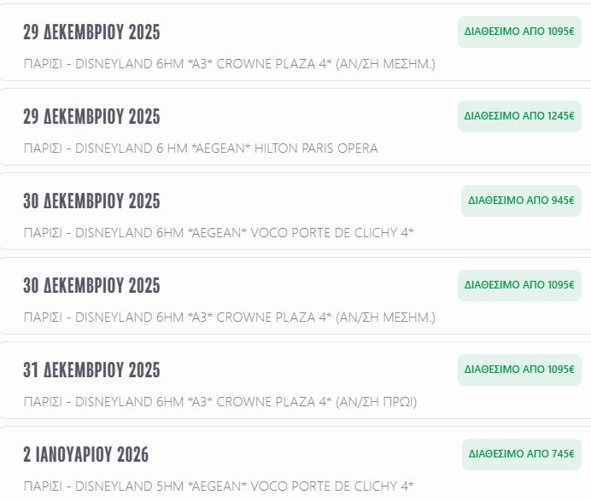Select the 6ΗΜ VOCO Porte de Clichy description
591x501 pixels.
(219, 233)
